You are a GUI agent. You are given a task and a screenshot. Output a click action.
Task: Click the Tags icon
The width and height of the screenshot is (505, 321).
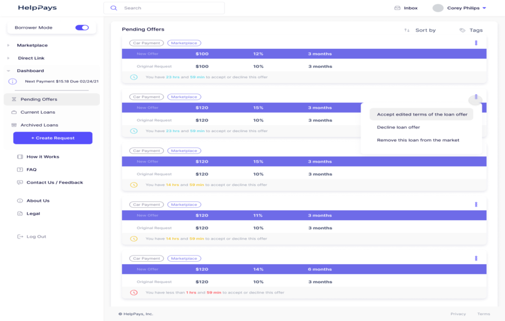click(462, 30)
